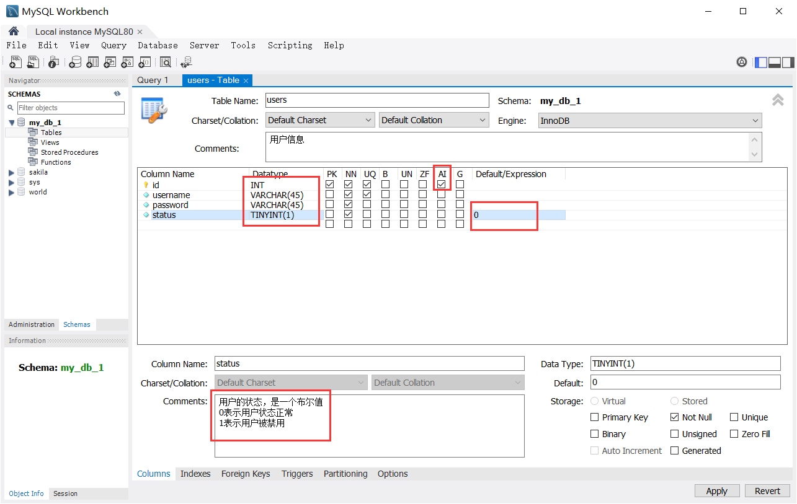This screenshot has width=797, height=504.
Task: Switch to the Foreign Keys tab
Action: pyautogui.click(x=246, y=474)
